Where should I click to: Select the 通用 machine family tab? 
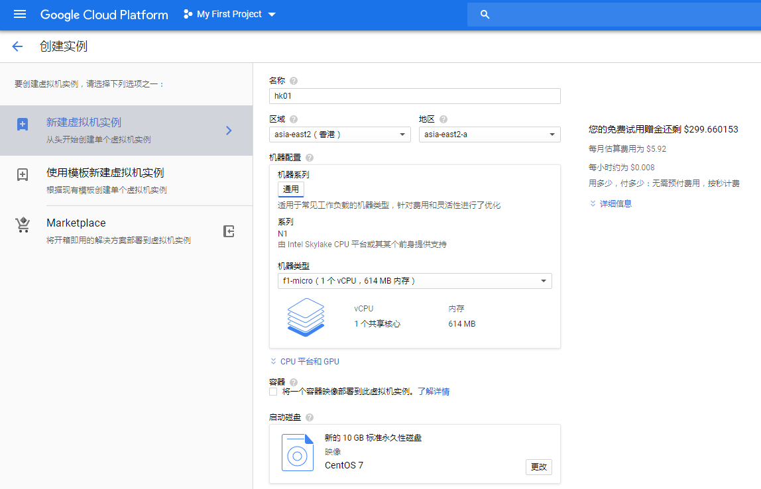pos(291,190)
